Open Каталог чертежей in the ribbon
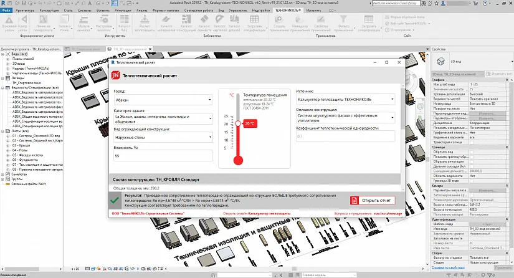The width and height of the screenshot is (514, 278). (219, 23)
